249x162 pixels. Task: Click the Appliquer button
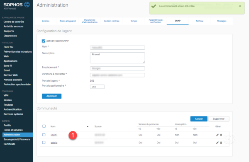pos(51,96)
